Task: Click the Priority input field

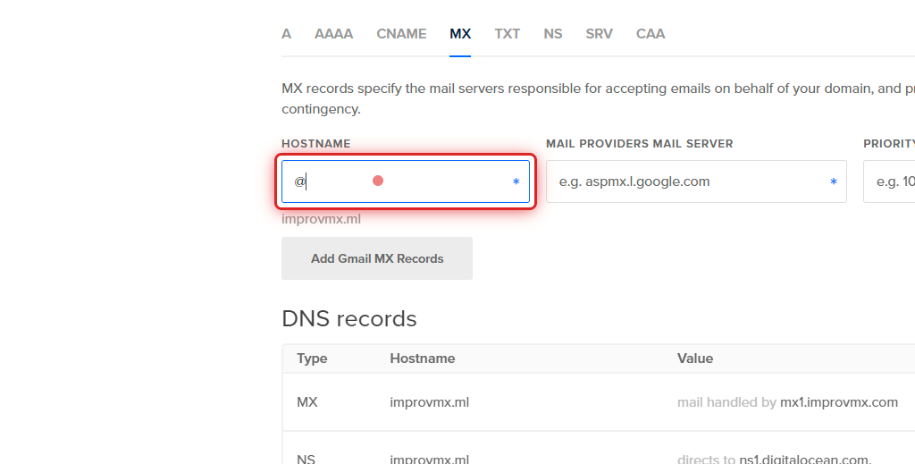Action: [x=889, y=181]
